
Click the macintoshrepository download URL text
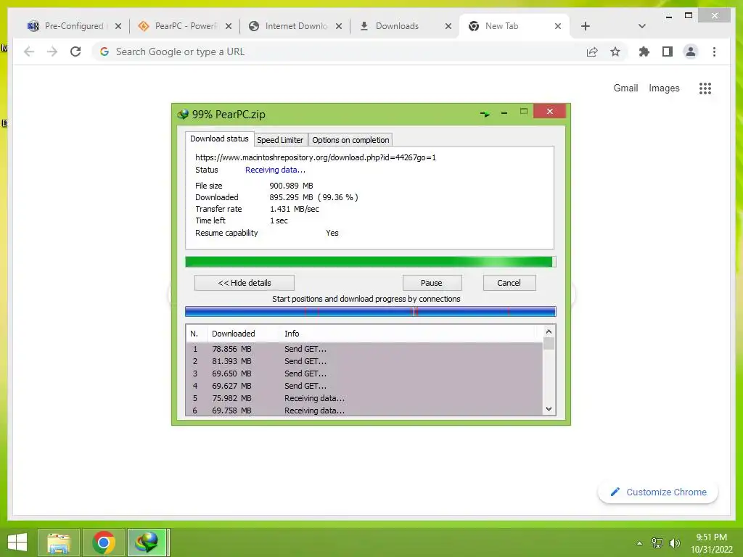(316, 157)
